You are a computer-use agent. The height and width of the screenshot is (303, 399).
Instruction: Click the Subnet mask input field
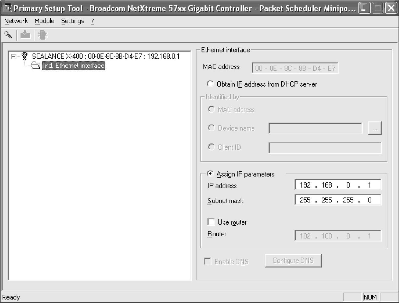338,200
